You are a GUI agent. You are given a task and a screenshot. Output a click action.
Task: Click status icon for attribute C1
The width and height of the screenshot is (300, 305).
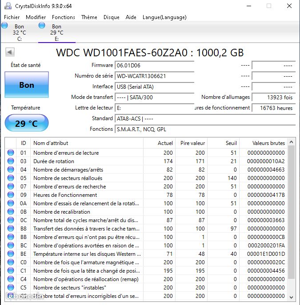pyautogui.click(x=11, y=270)
